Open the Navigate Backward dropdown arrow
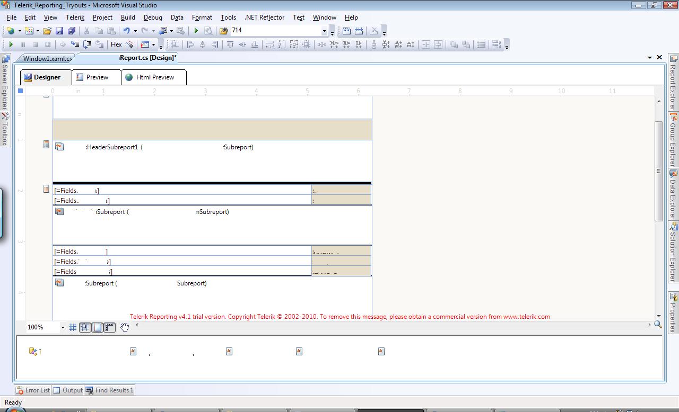The image size is (679, 412). click(171, 31)
